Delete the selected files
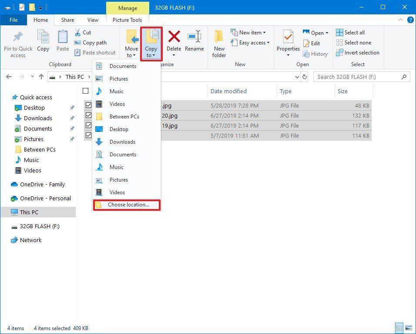 click(174, 41)
